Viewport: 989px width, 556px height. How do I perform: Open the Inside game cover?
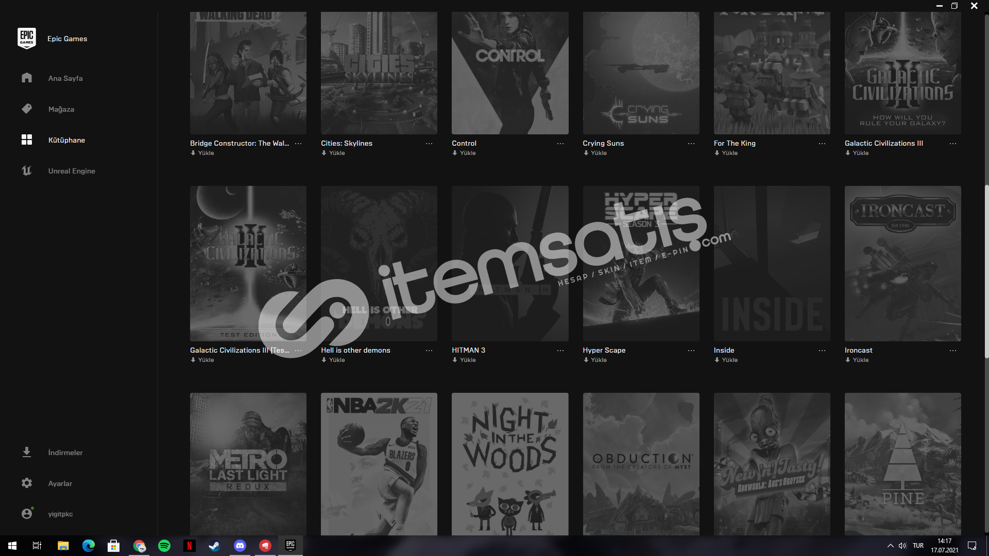(772, 264)
